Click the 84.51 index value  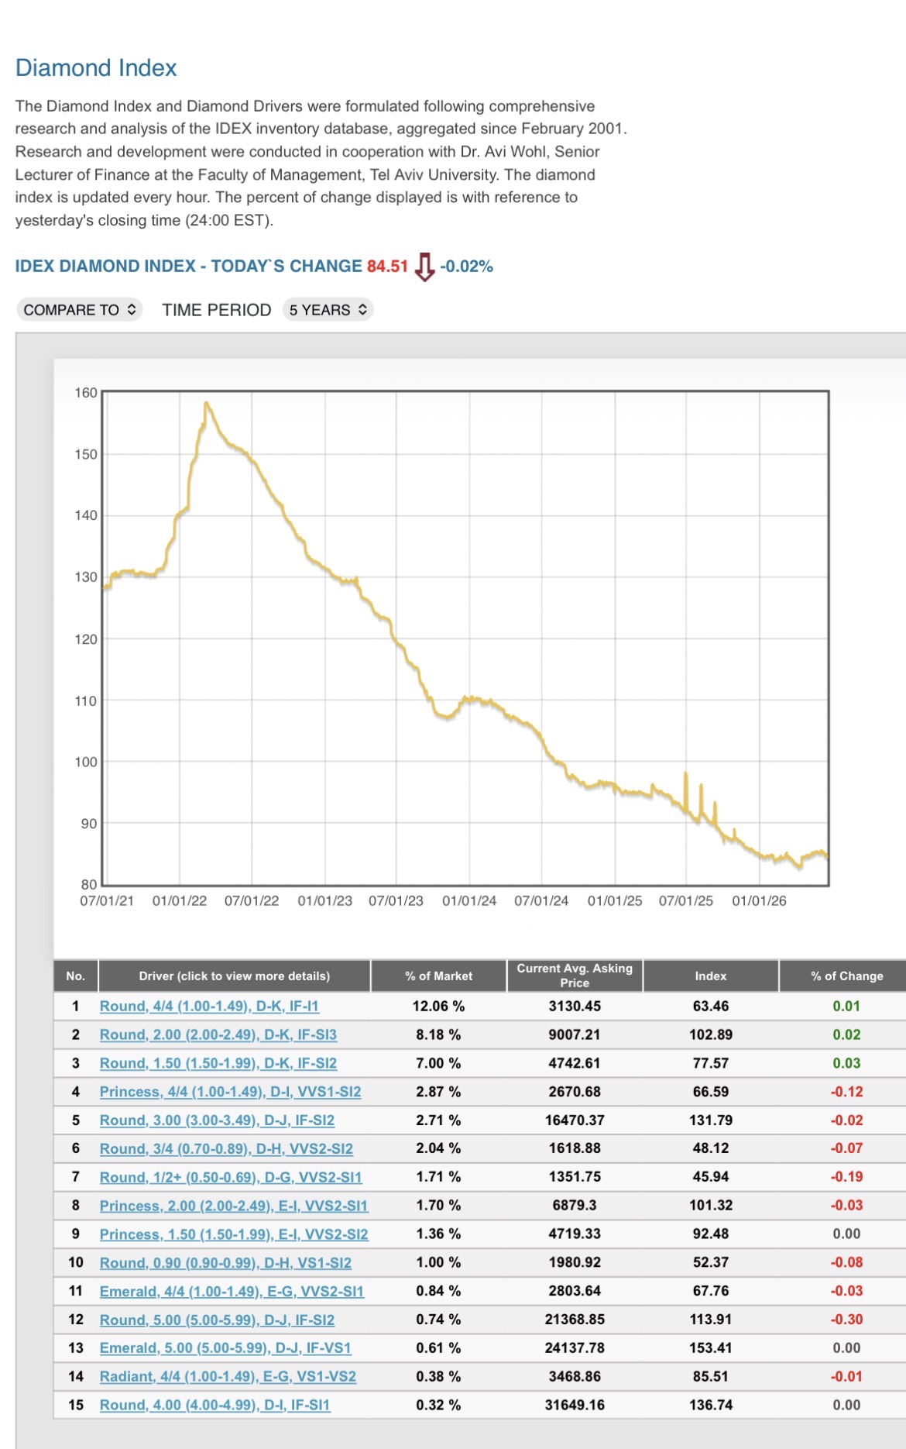pyautogui.click(x=387, y=267)
